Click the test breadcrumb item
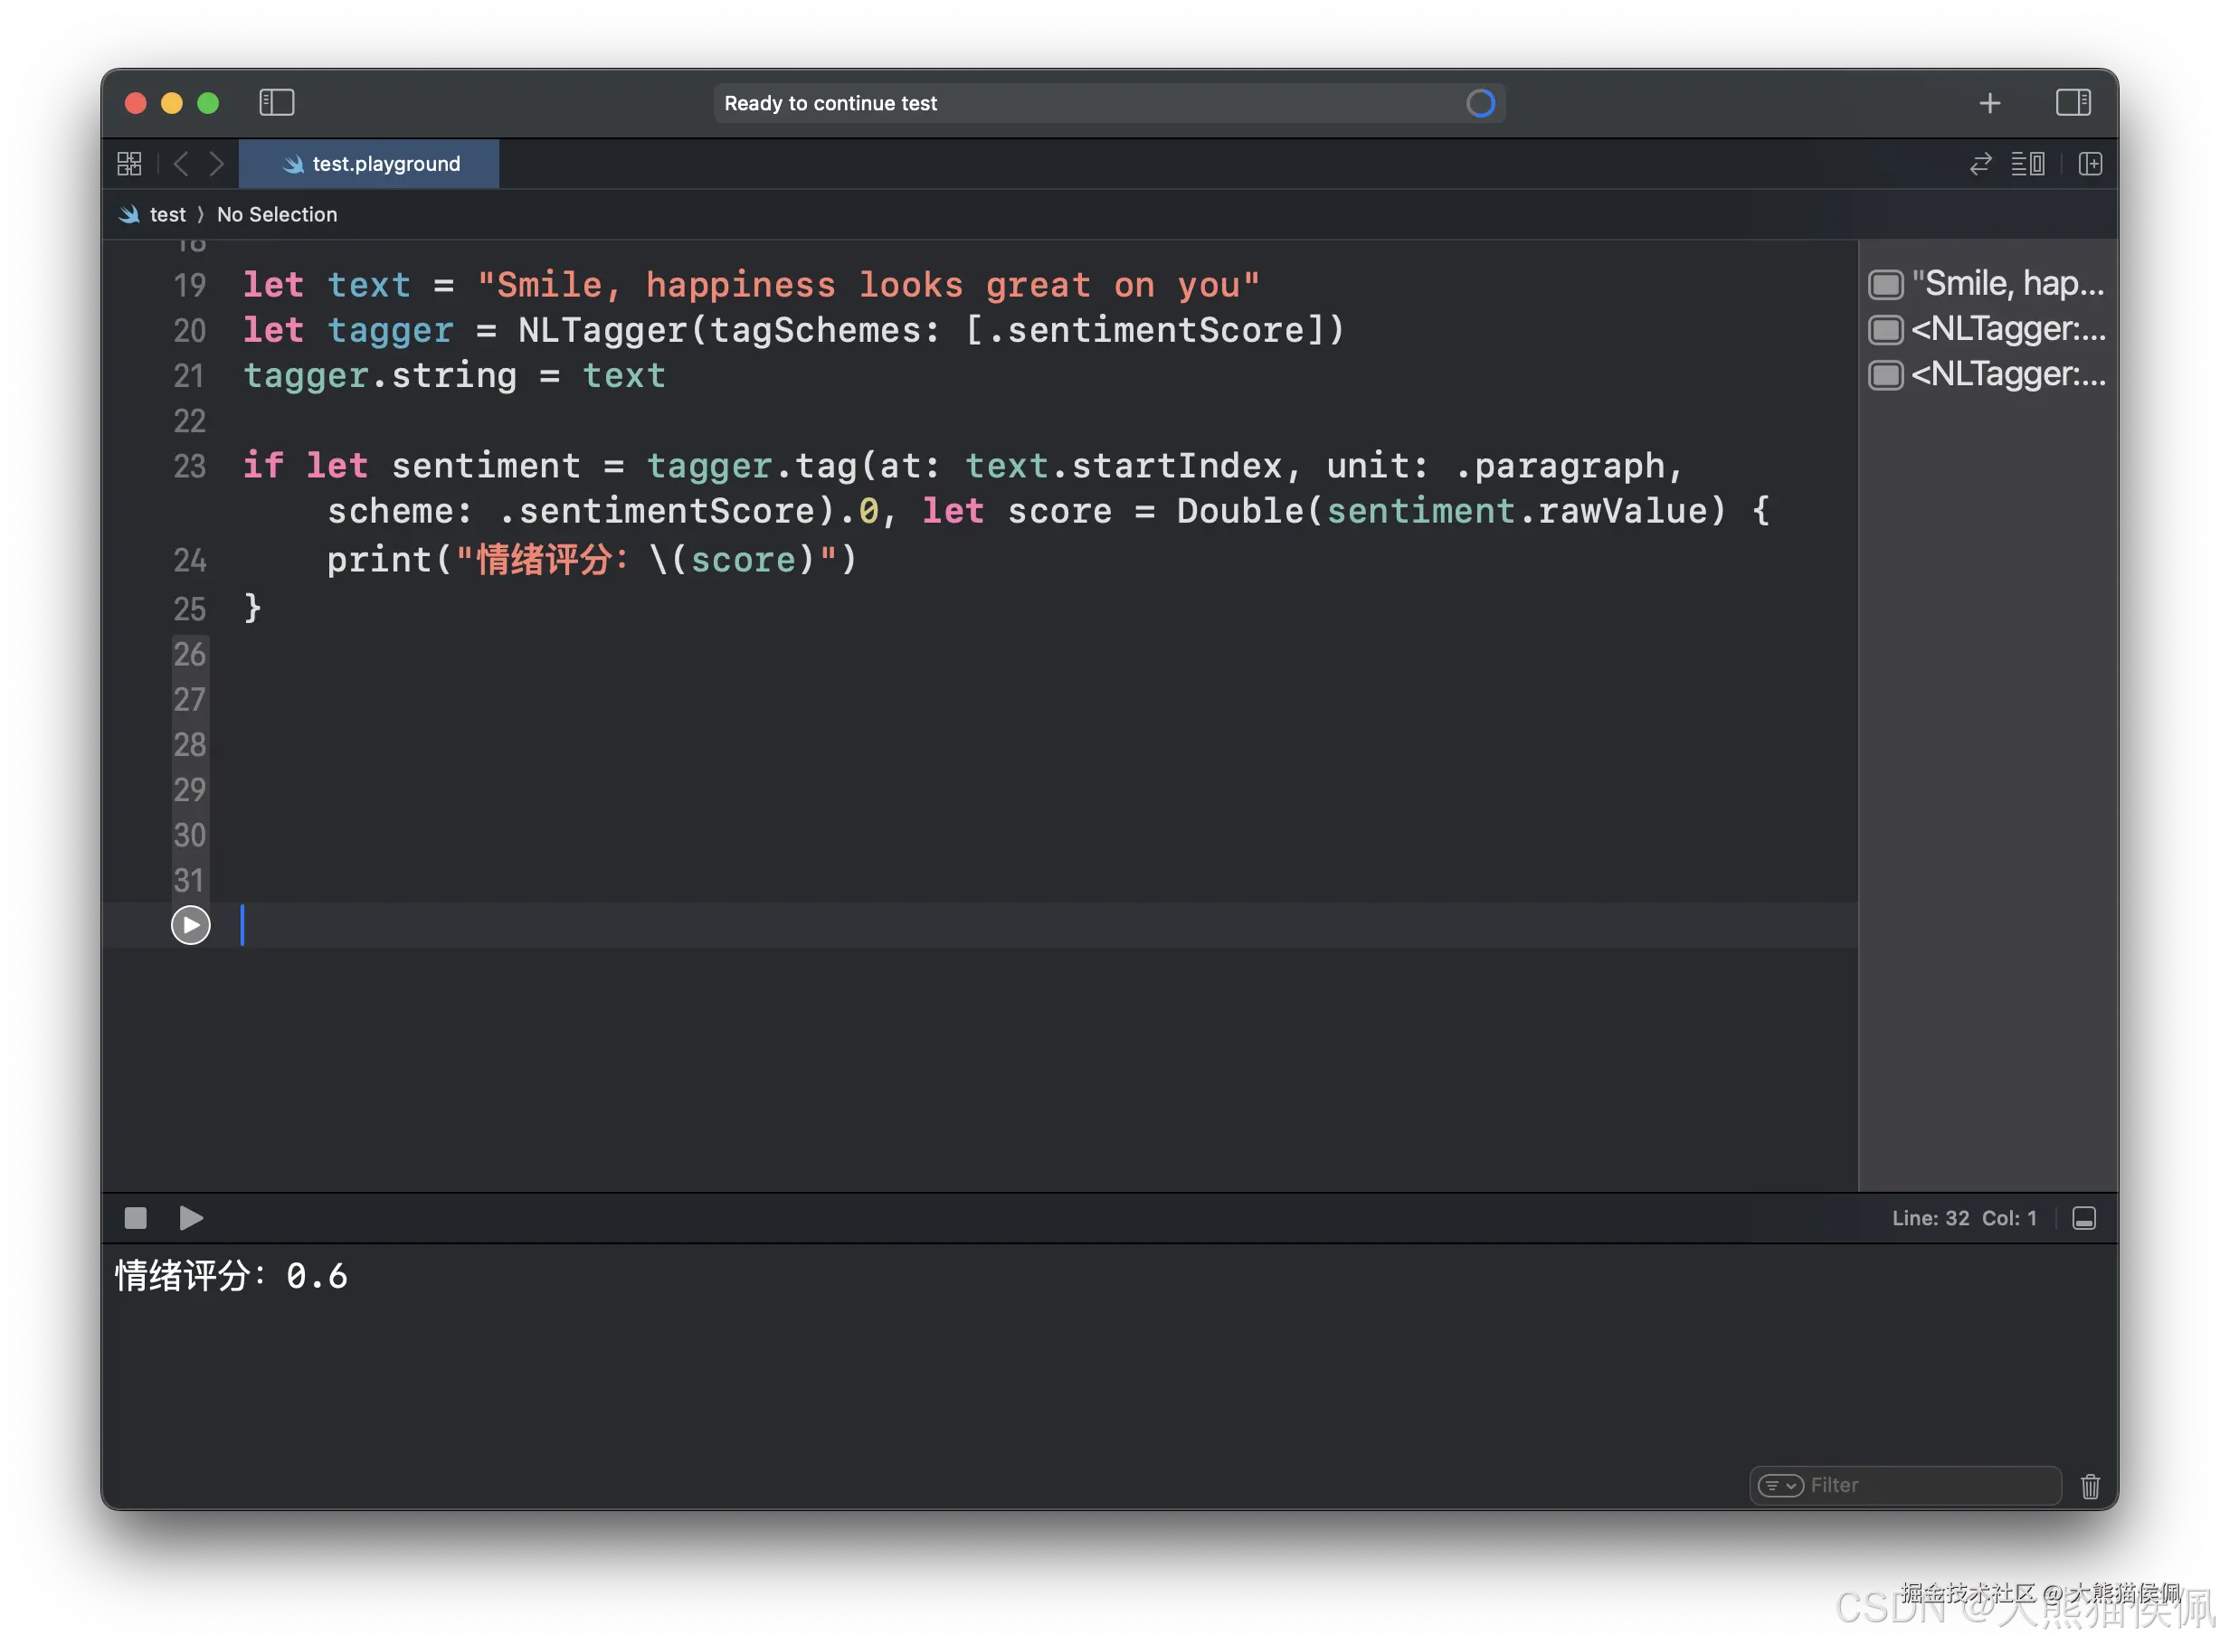 pos(166,215)
